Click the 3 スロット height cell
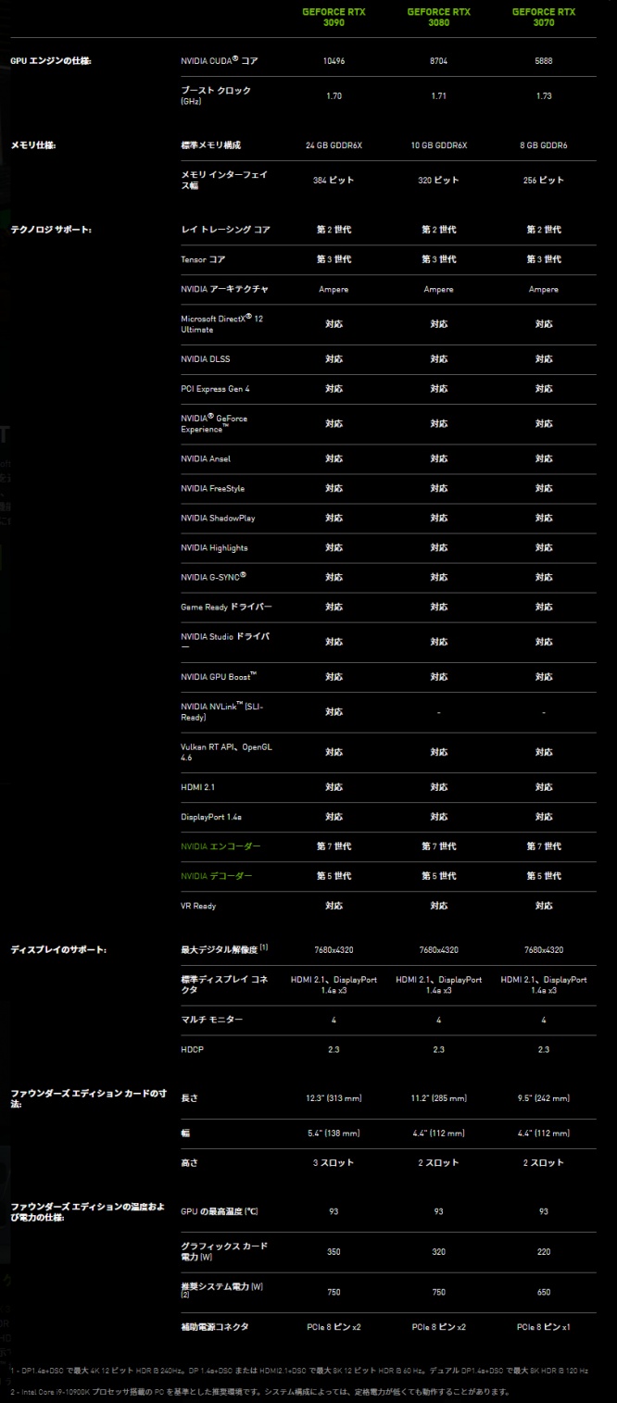 [334, 1162]
